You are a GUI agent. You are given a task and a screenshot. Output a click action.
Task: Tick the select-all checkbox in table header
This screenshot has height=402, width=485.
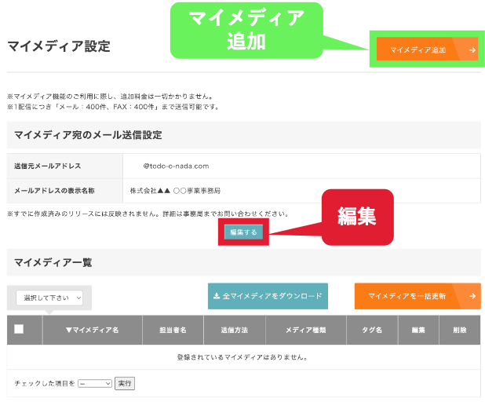(x=19, y=330)
